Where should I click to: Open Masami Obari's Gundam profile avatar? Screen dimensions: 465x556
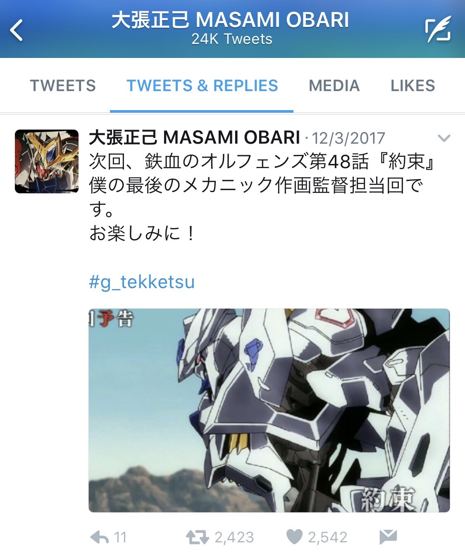click(47, 161)
